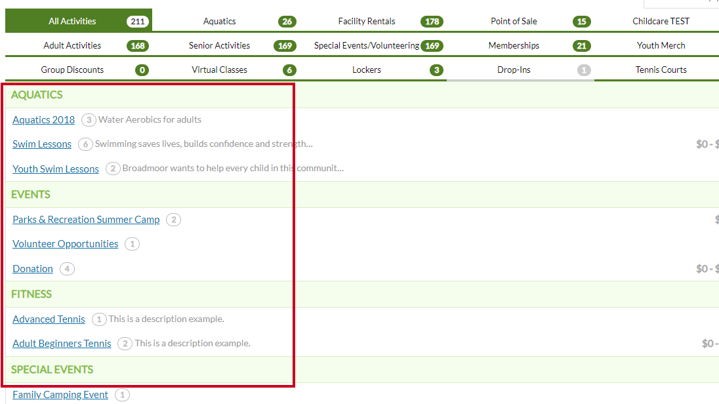
Task: Click Adult Beginners Tennis description example text
Action: 193,344
